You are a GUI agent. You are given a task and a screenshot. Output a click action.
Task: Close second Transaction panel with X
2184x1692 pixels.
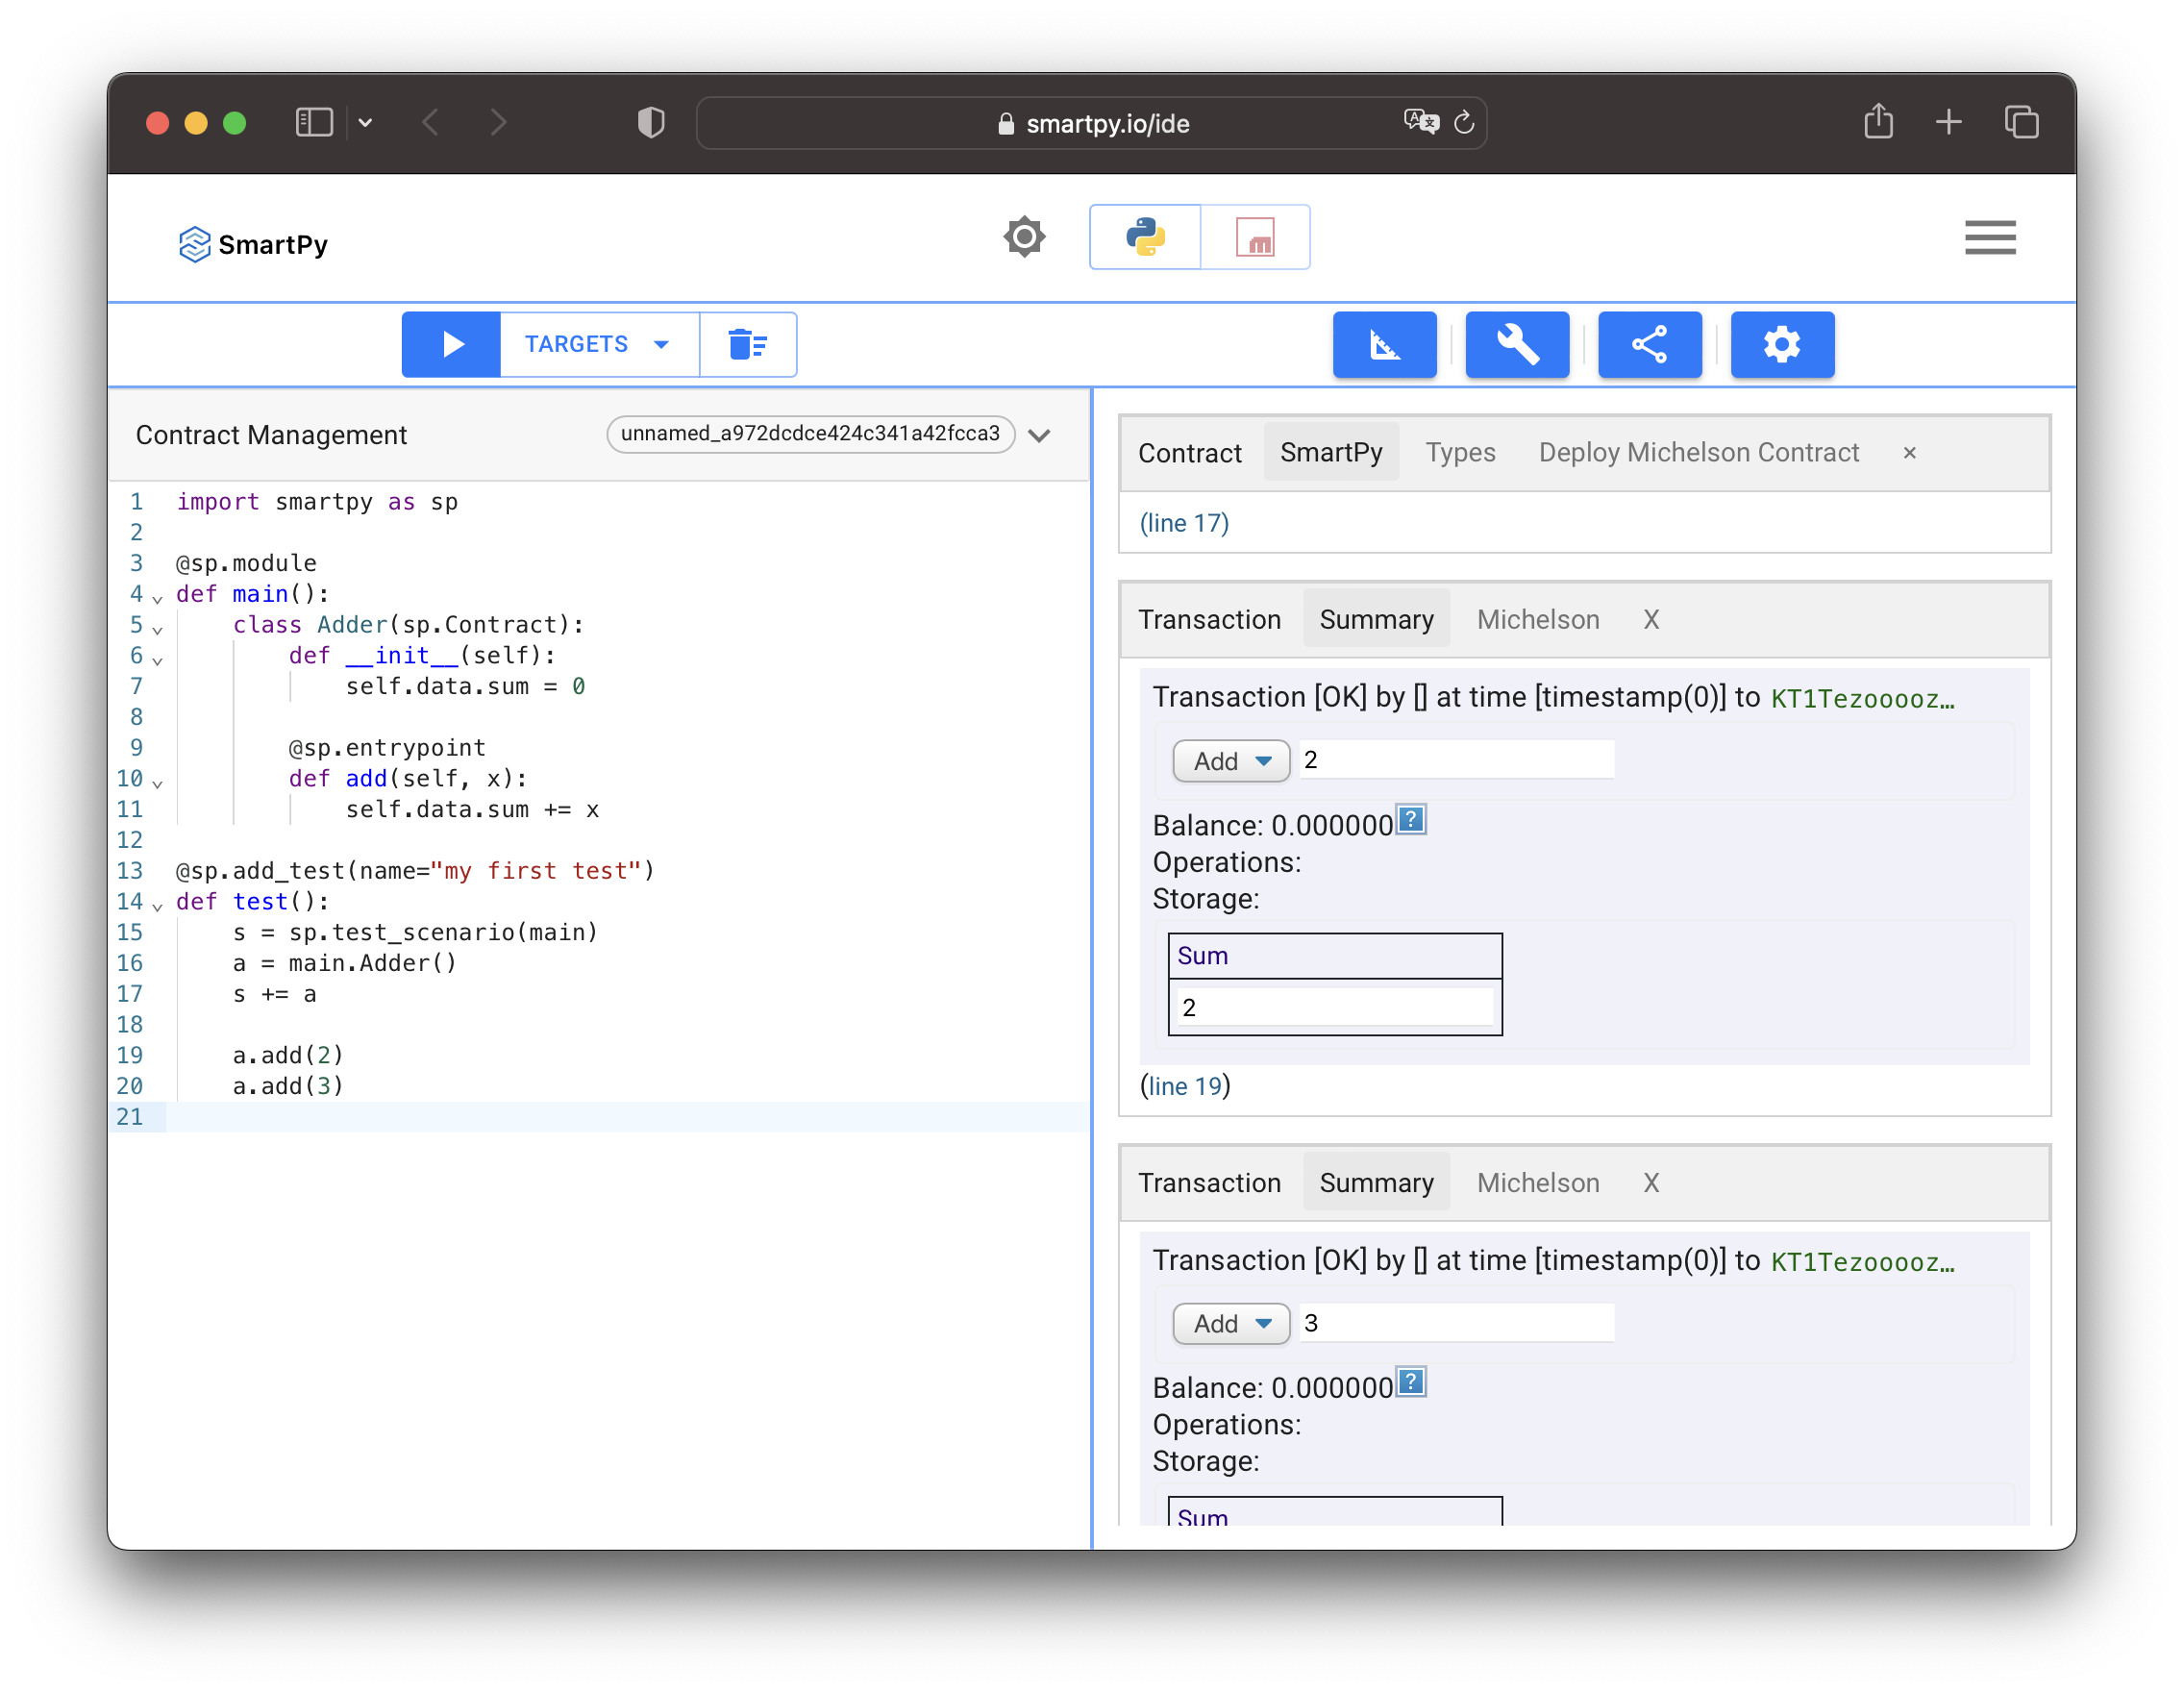click(1651, 1182)
